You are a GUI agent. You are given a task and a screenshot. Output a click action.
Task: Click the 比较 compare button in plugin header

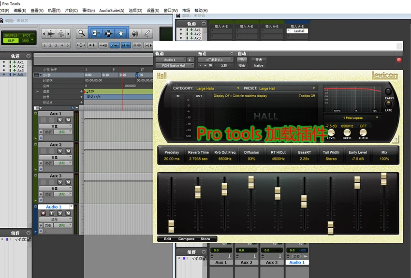pyautogui.click(x=223, y=65)
